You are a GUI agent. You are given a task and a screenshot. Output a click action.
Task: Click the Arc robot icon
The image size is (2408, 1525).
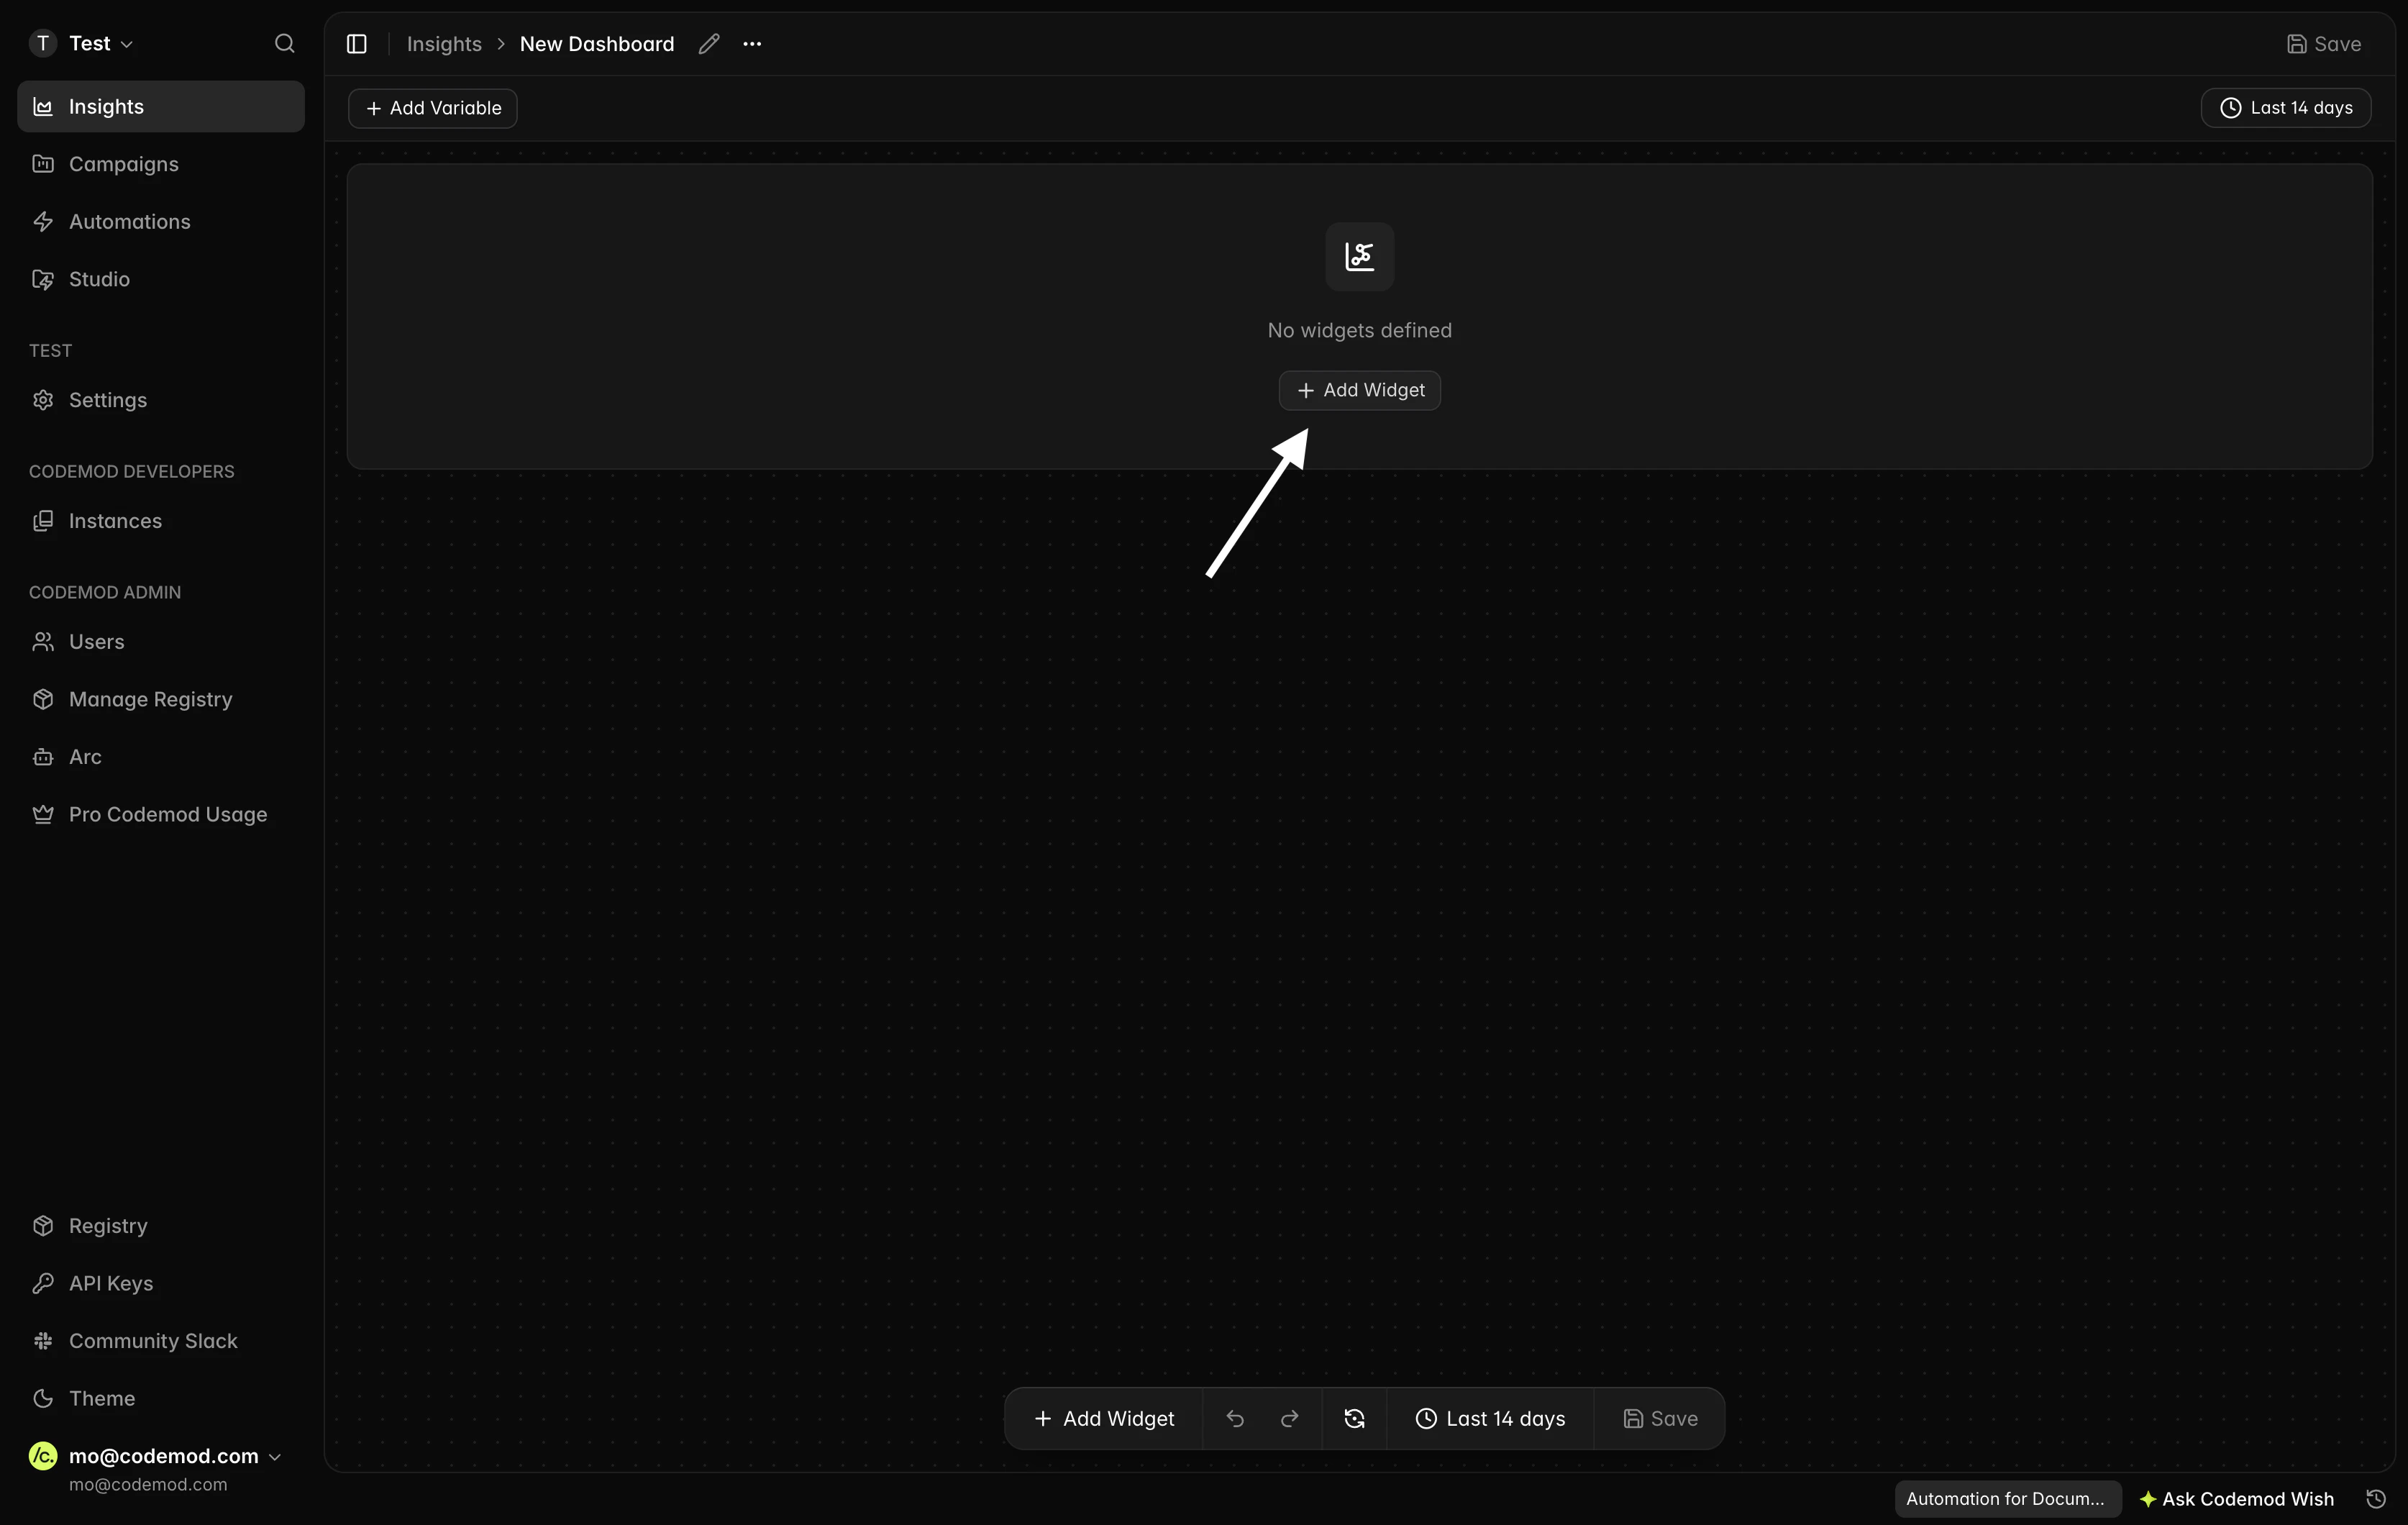43,757
